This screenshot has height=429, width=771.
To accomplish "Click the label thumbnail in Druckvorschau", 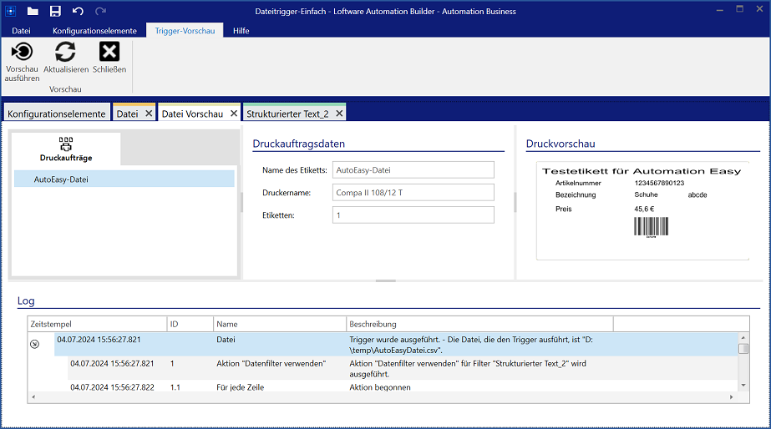I will [642, 210].
